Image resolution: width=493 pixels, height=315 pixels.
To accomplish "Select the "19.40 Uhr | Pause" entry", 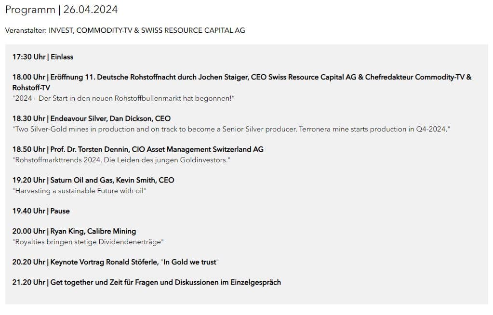I will point(41,211).
